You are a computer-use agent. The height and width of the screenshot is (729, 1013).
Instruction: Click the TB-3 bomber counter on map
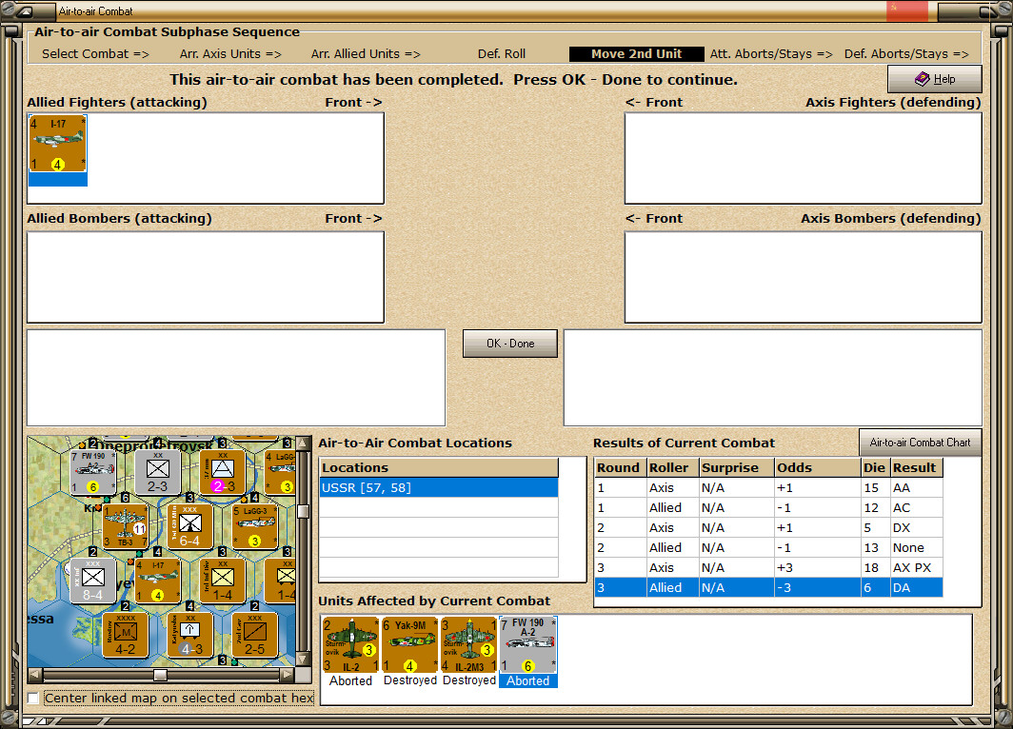click(126, 526)
